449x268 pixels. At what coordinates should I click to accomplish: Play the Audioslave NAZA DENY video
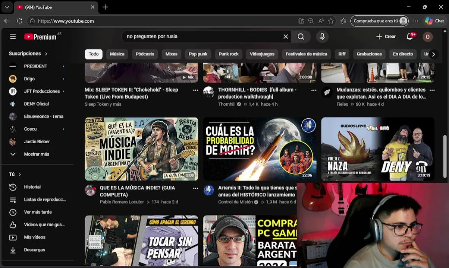378,149
